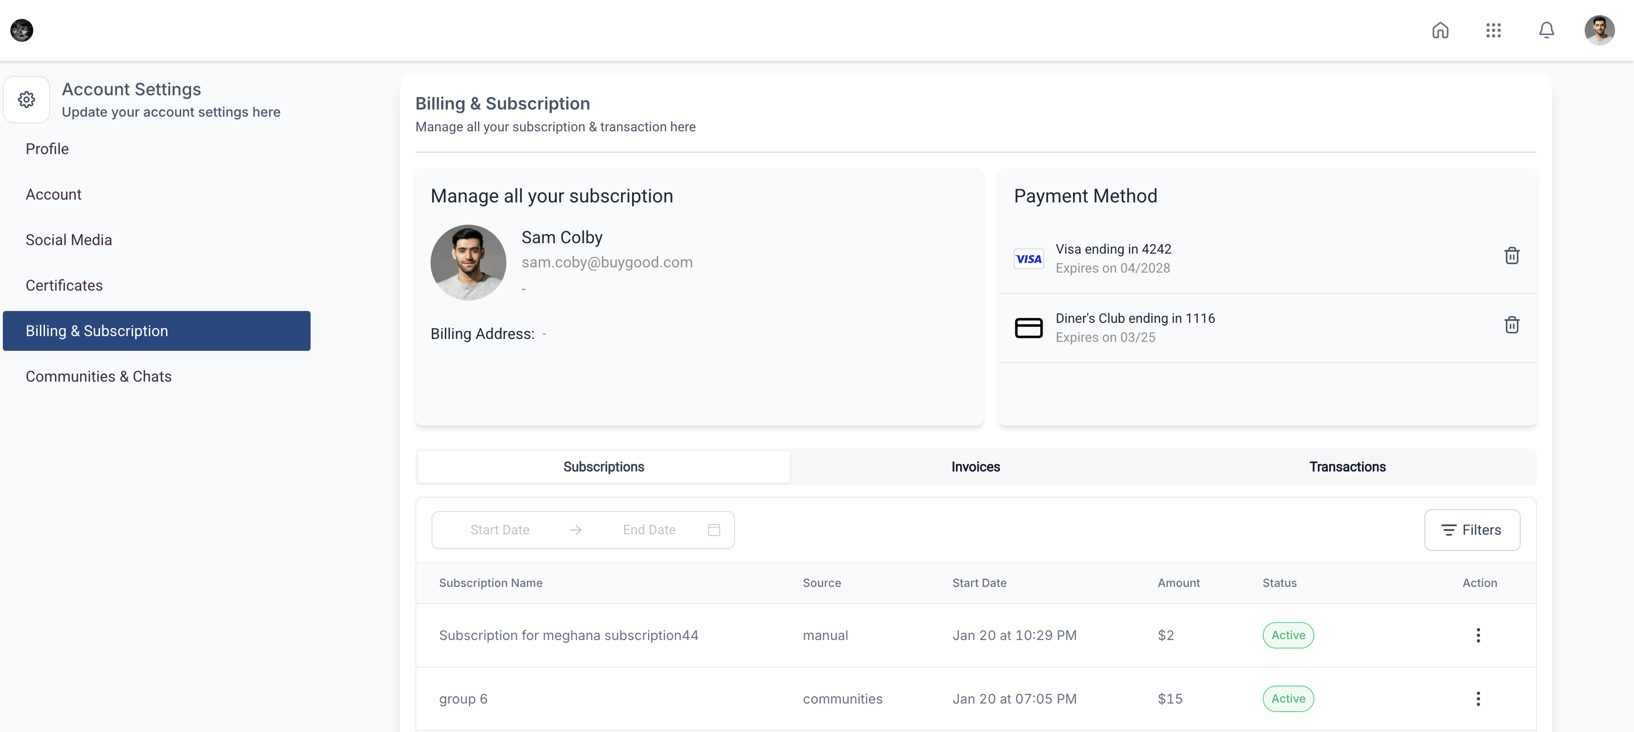The height and width of the screenshot is (732, 1634).
Task: Click the End Date input field
Action: 648,530
